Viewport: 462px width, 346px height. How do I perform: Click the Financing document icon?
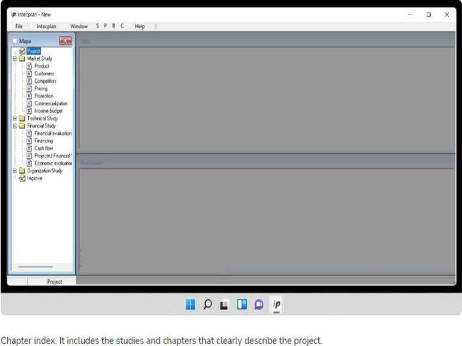29,141
